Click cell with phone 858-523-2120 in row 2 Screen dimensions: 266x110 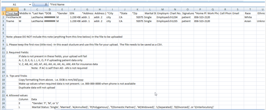coord(200,17)
